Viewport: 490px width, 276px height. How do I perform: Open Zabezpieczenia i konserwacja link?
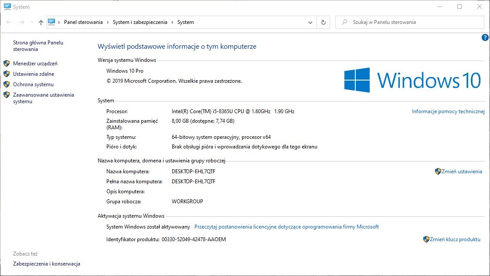click(x=47, y=264)
